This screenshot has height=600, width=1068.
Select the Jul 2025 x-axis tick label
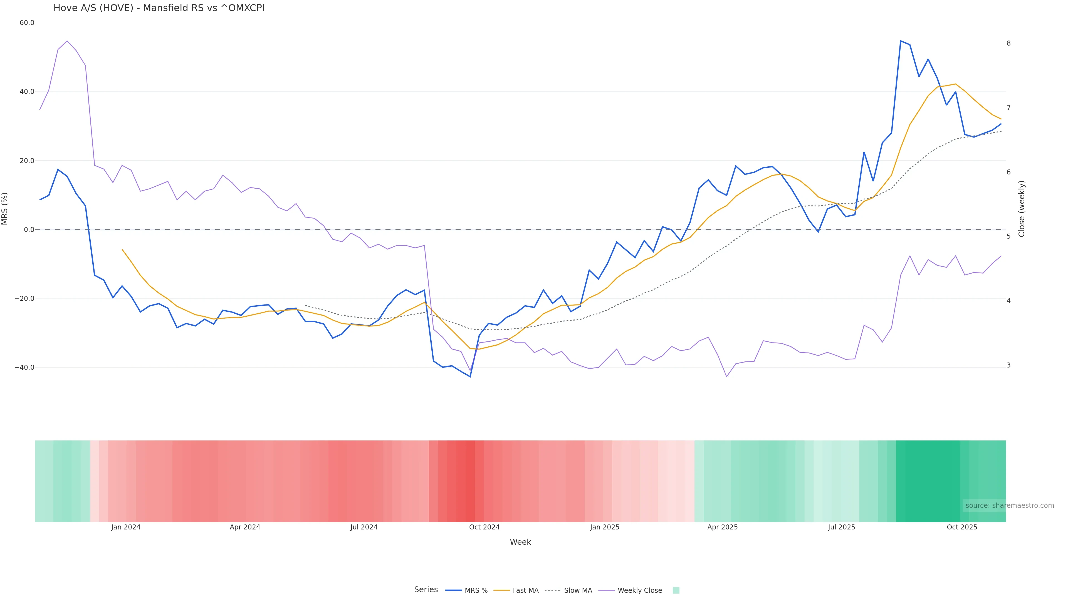(x=842, y=527)
